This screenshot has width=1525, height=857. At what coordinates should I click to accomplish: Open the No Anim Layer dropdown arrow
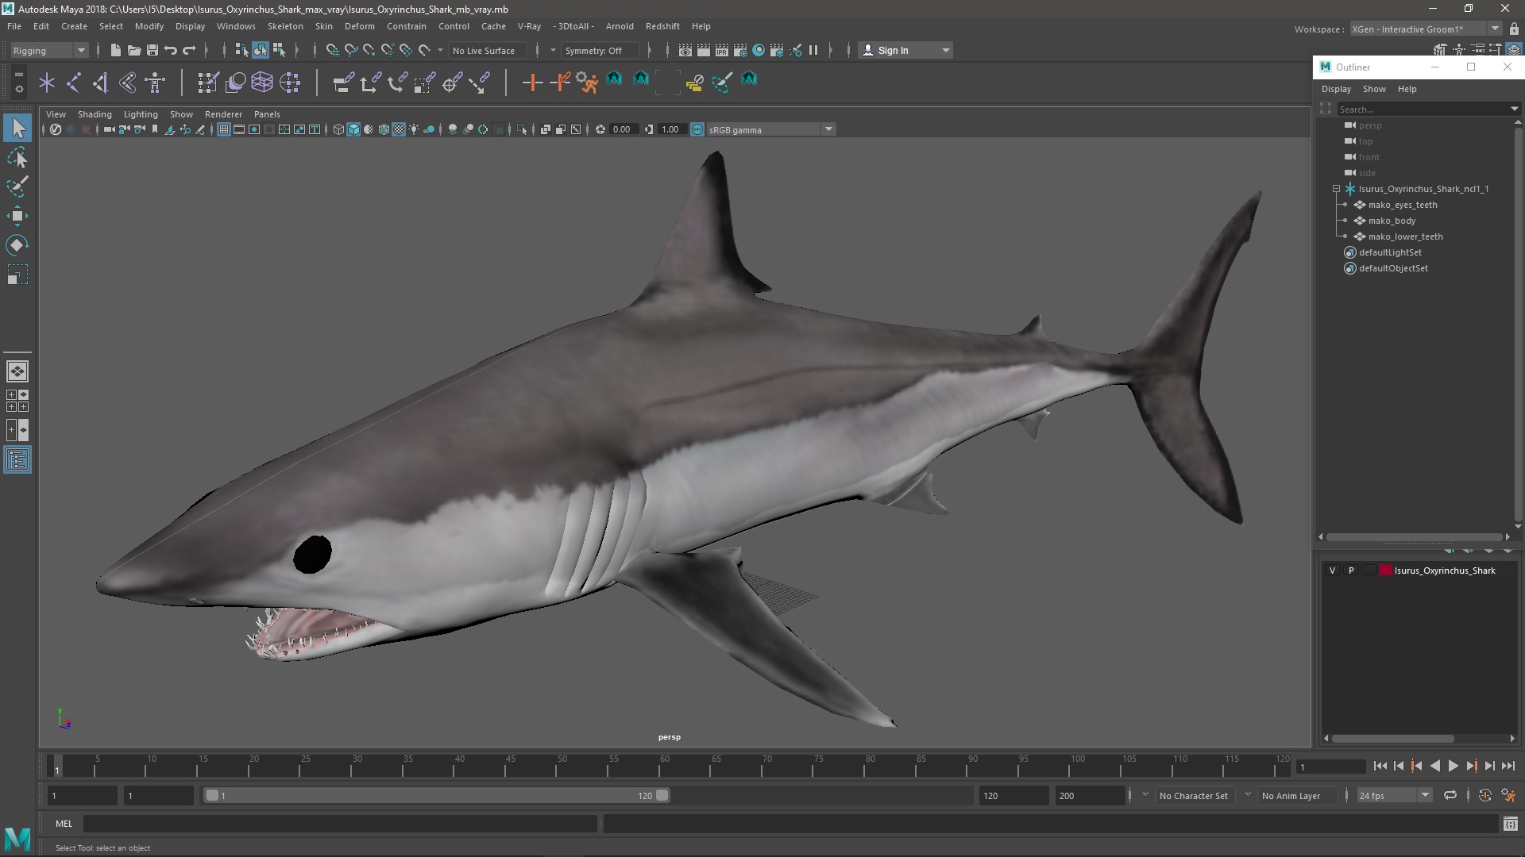pyautogui.click(x=1247, y=795)
